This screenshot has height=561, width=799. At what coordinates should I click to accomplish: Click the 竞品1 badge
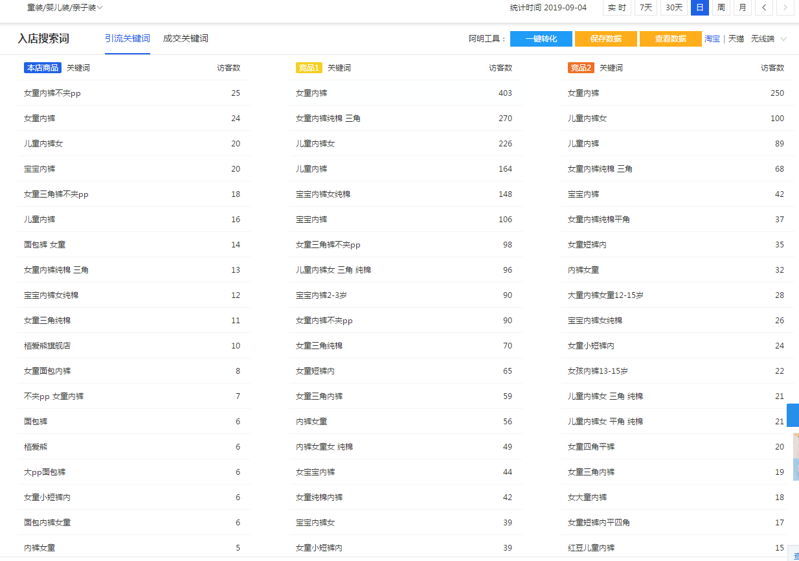click(309, 67)
